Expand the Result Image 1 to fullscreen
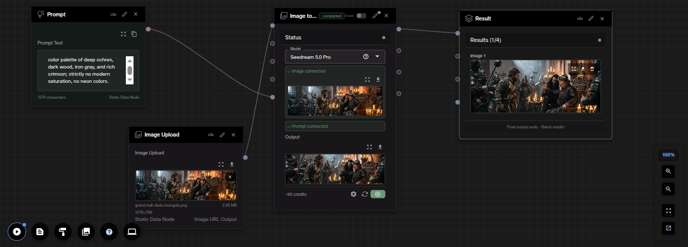The image size is (688, 247). pyautogui.click(x=574, y=69)
